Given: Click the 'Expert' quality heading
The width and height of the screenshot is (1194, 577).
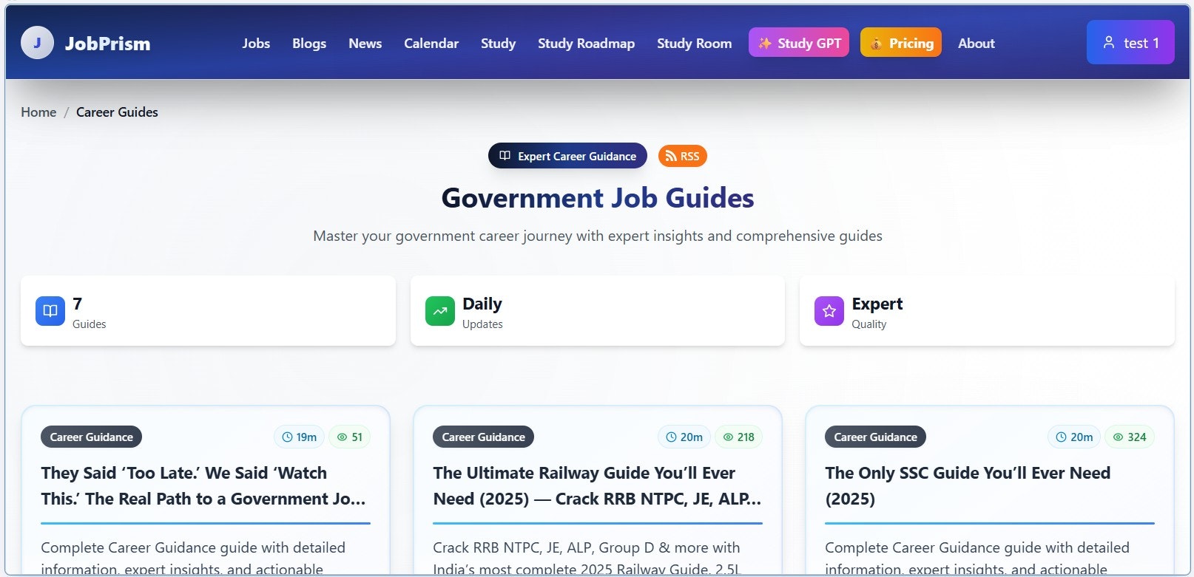Looking at the screenshot, I should point(877,304).
